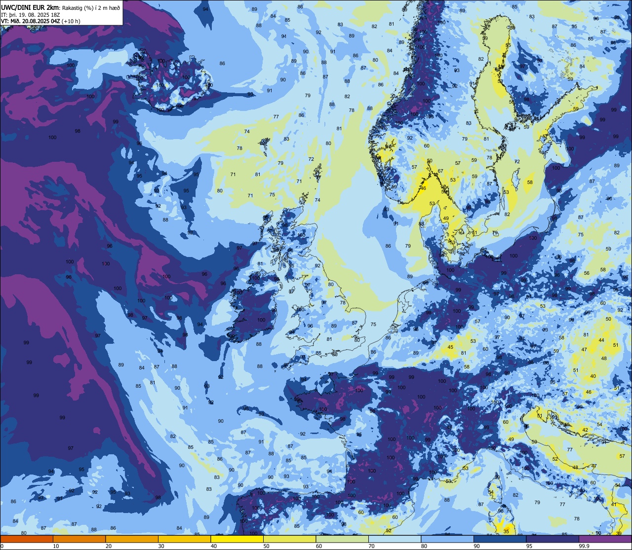Click the 67 humidity value over southern Norway
The image size is (632, 550).
point(440,171)
